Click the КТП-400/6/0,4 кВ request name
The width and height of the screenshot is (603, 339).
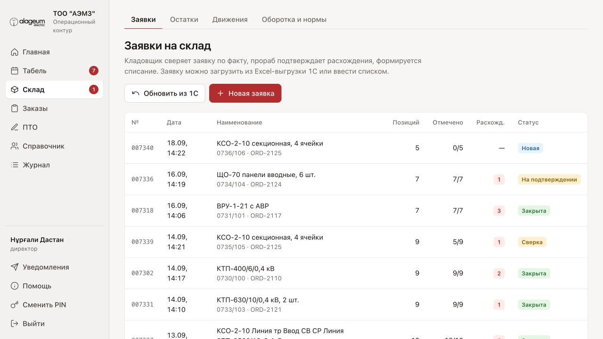pyautogui.click(x=245, y=268)
